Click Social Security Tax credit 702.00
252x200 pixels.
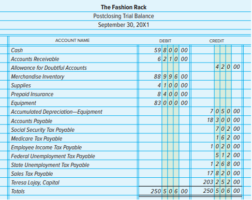[x=228, y=129]
